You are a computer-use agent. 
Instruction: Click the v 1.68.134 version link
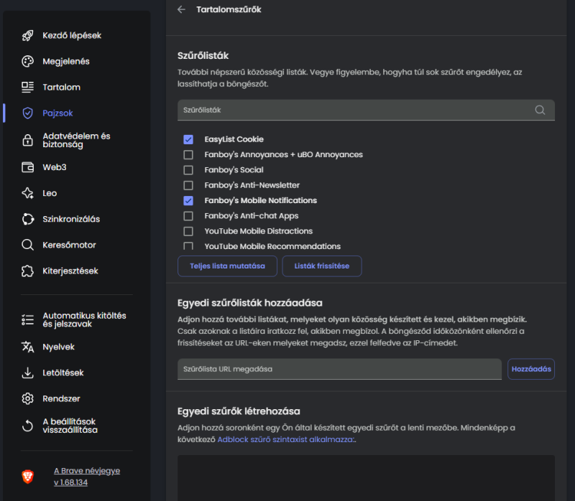coord(70,482)
